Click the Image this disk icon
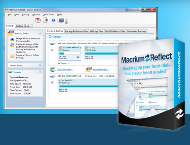The height and width of the screenshot is (145, 190). pos(89,69)
